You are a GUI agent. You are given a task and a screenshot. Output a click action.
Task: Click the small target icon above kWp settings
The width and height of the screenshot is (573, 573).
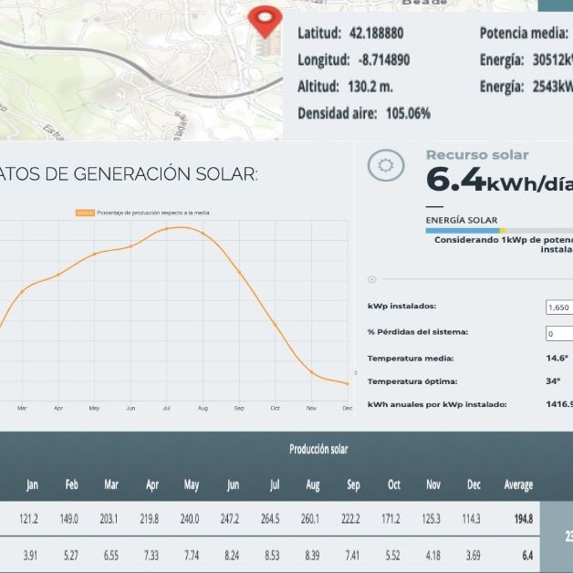click(x=372, y=279)
